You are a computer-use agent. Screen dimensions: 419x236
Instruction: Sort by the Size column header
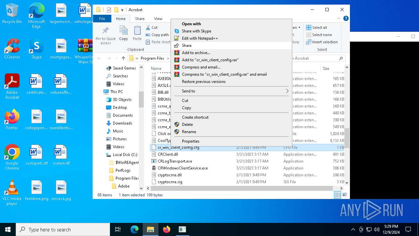(x=332, y=69)
